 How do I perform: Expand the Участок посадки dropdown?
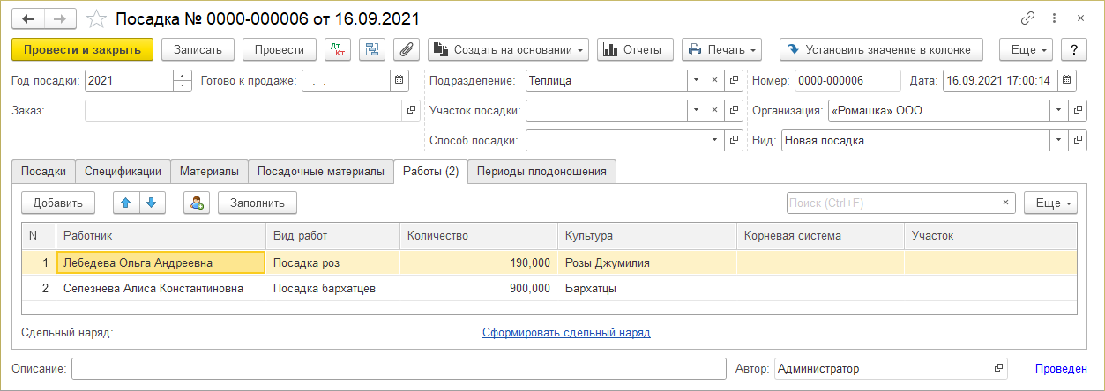696,111
